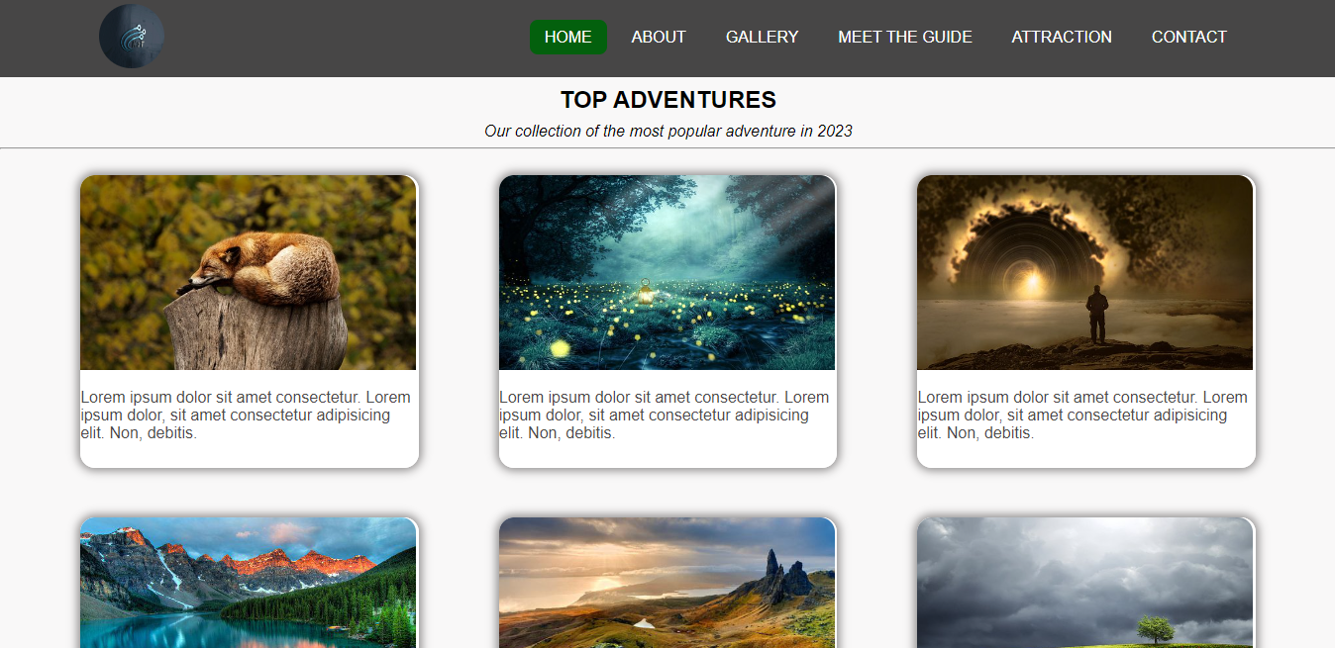Click the TOP ADVENTURES heading
1335x648 pixels.
click(667, 100)
